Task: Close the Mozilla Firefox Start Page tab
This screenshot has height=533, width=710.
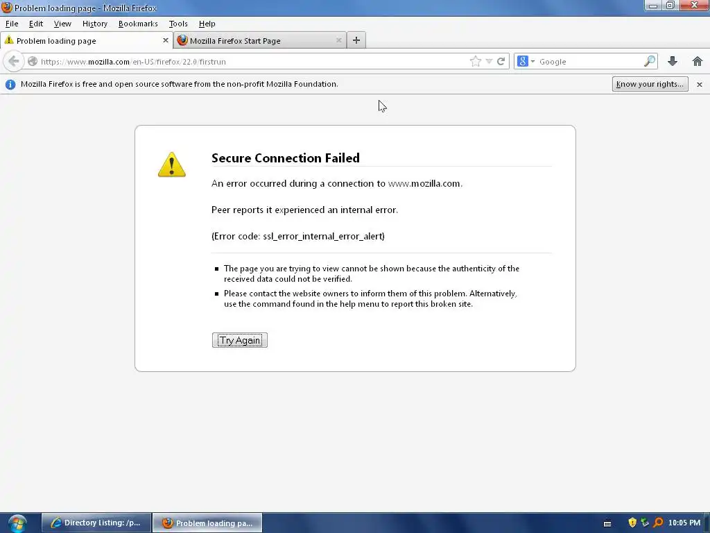Action: (338, 40)
